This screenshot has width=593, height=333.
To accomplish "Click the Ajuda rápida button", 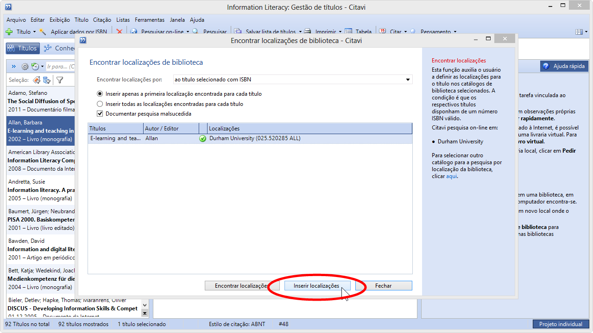I will (x=565, y=66).
